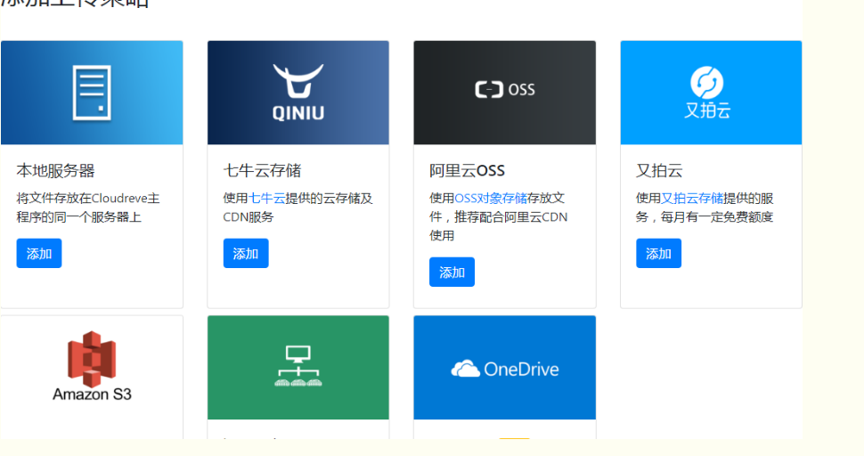Click the Amazon S3 logo
Image resolution: width=864 pixels, height=456 pixels.
tap(92, 366)
